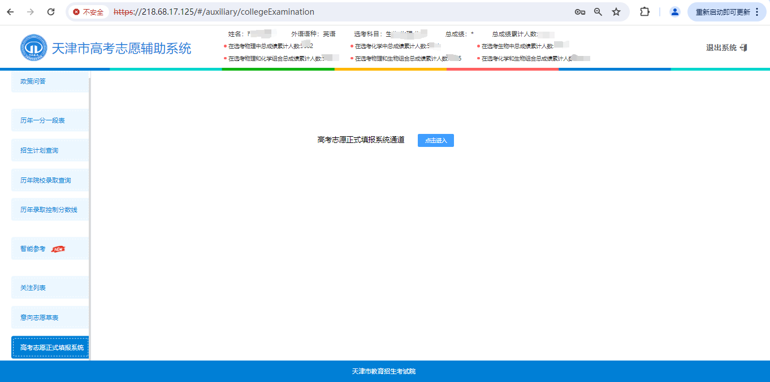Open 智能参考 sidebar item
770x382 pixels.
point(50,249)
